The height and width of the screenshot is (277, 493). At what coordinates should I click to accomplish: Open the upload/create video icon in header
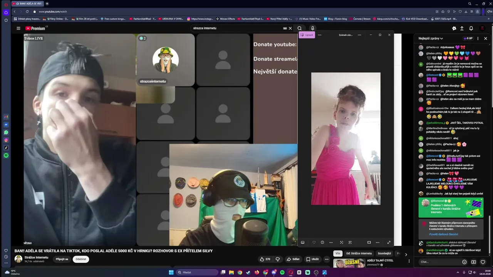click(462, 28)
